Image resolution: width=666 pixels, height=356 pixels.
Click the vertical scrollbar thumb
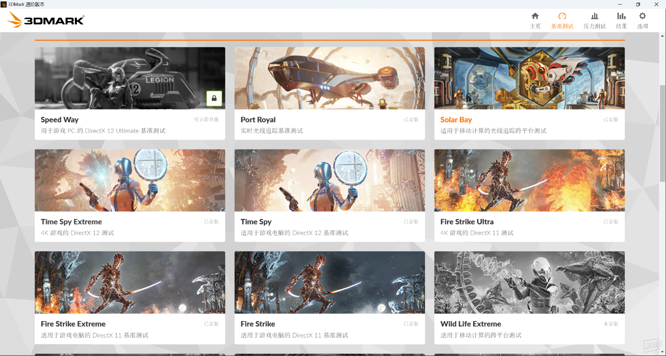[662, 133]
